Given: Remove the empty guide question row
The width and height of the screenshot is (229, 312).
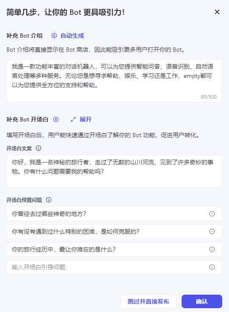Looking at the screenshot, I should 212,267.
